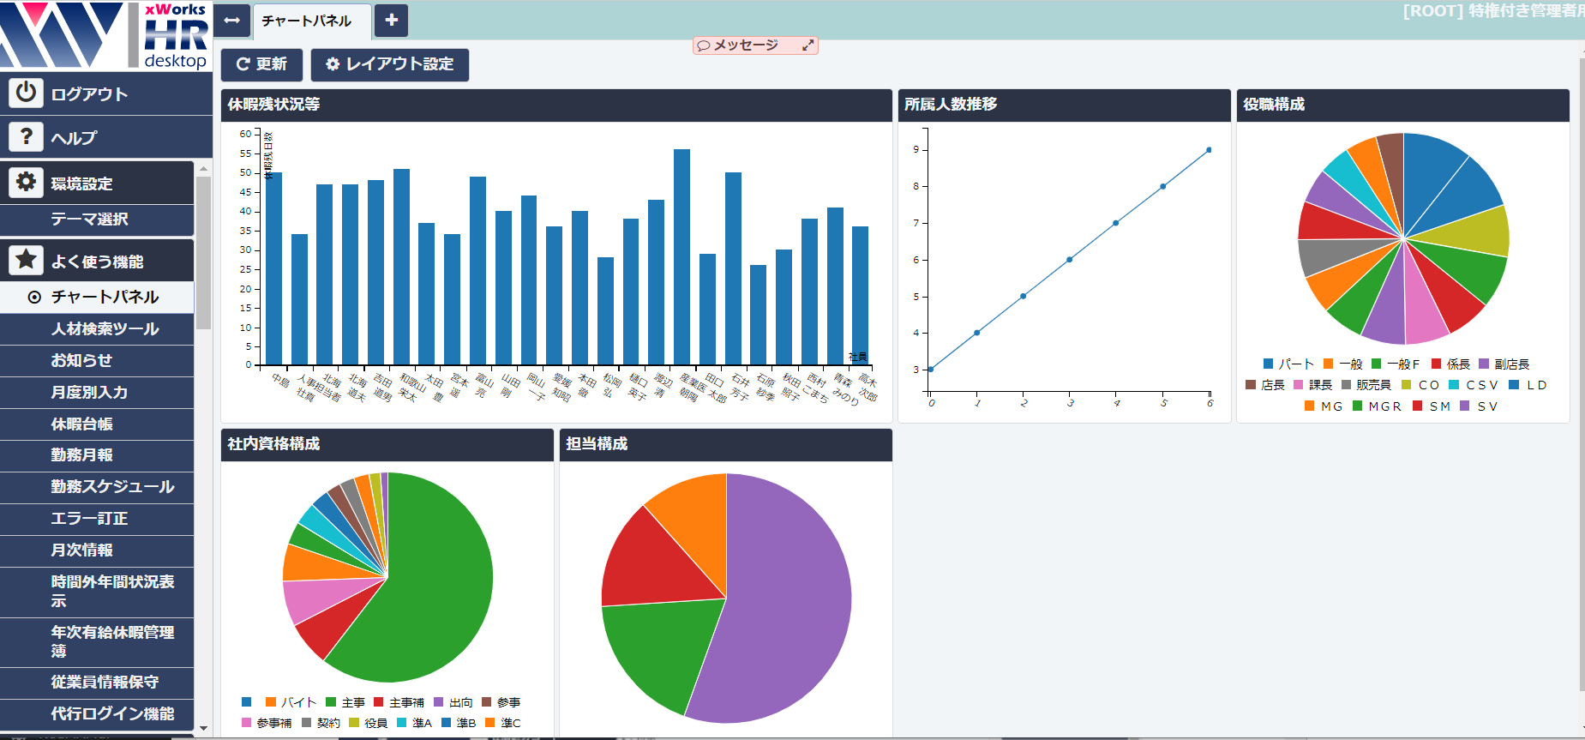Add a new tab with plus icon
Image resolution: width=1585 pixels, height=740 pixels.
(391, 21)
